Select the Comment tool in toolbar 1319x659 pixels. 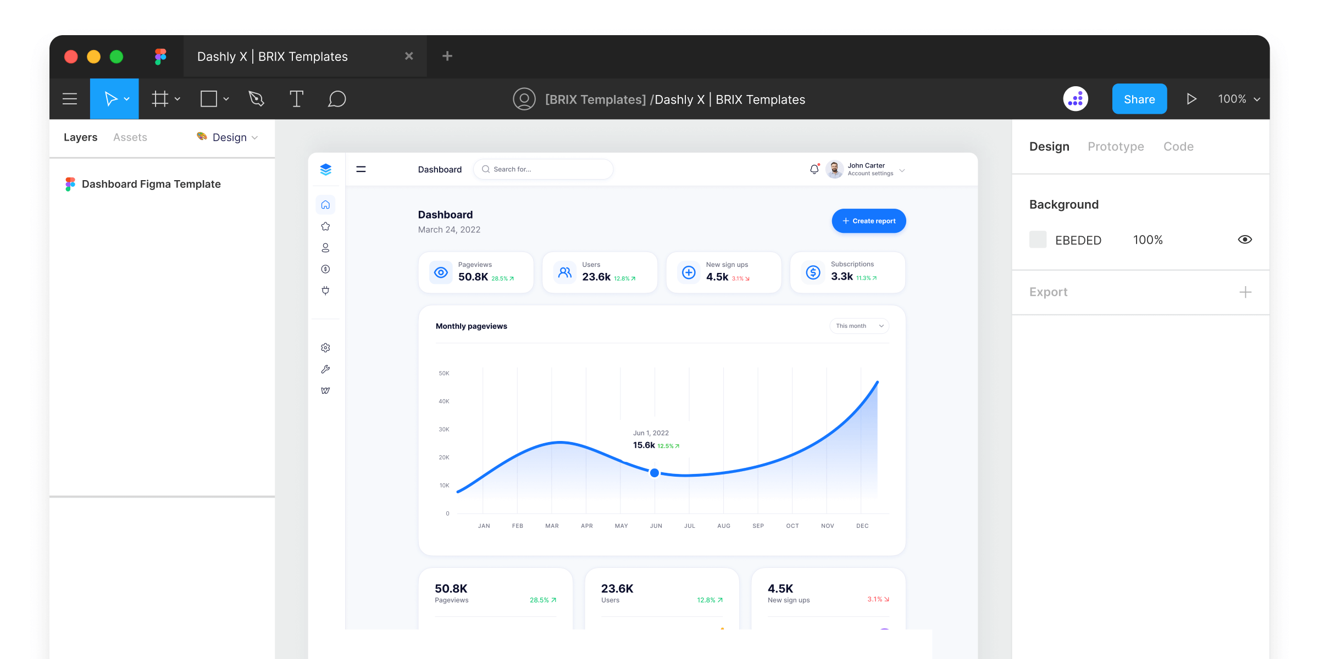point(336,98)
